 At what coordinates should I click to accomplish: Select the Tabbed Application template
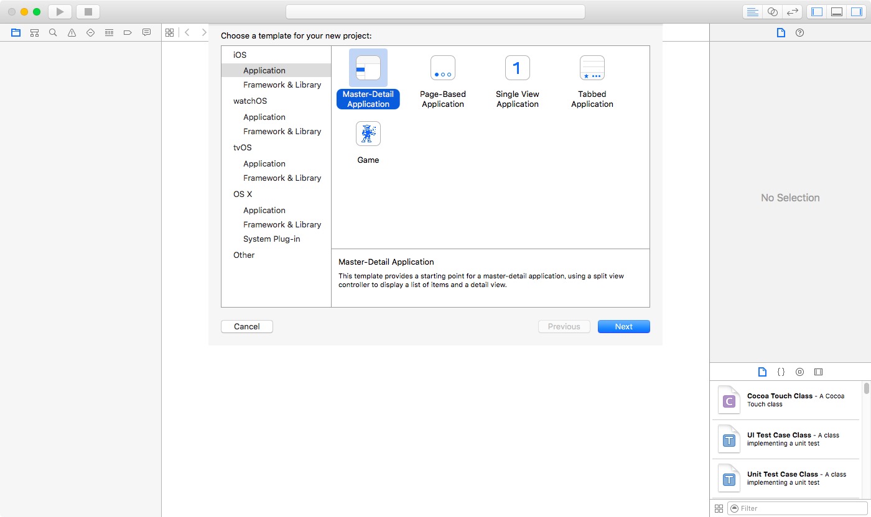pyautogui.click(x=592, y=81)
